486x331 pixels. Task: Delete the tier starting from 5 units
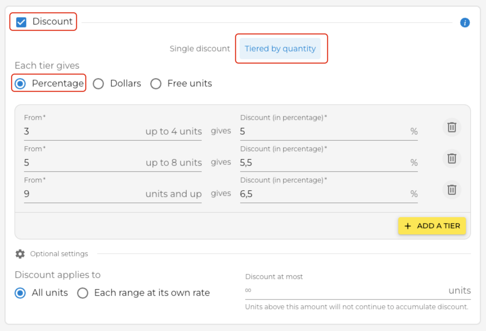[452, 158]
